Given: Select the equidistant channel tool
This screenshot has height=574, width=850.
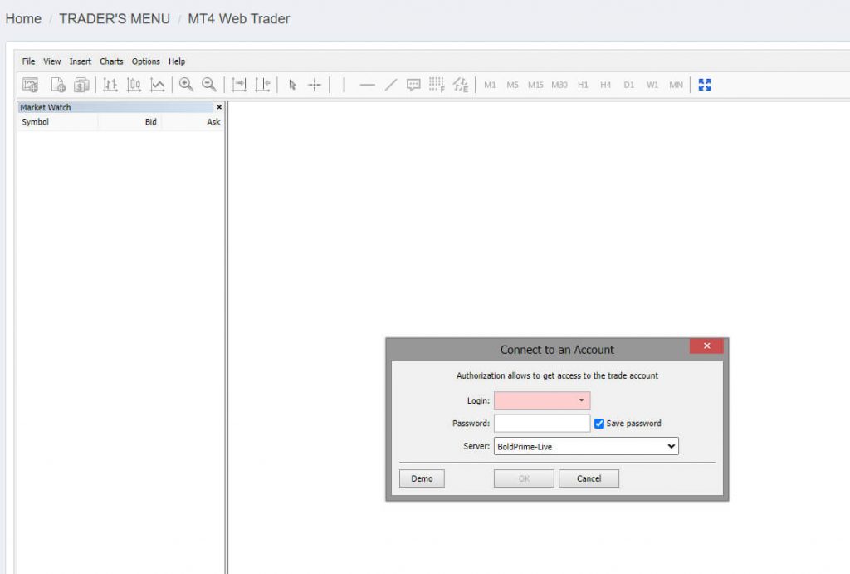Looking at the screenshot, I should [460, 85].
